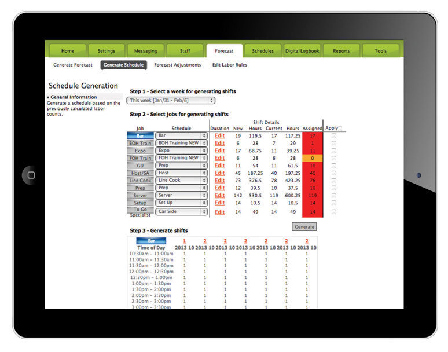Click the red Assigned cell showing 78
This screenshot has width=448, height=352.
click(313, 181)
